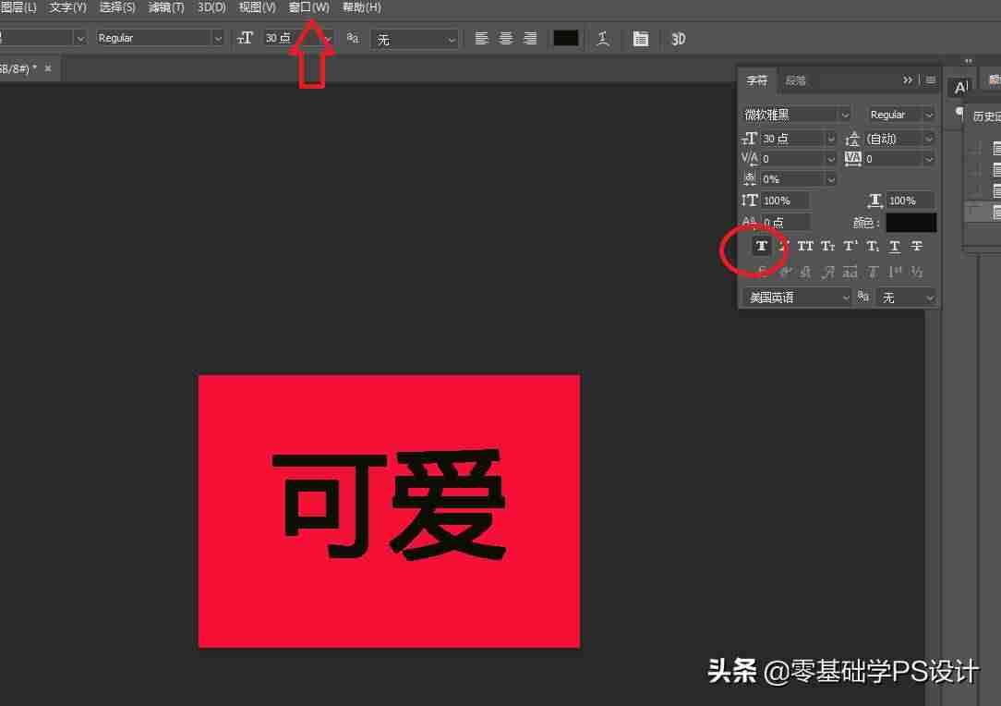This screenshot has height=706, width=1001.
Task: Click OpenType fractions ½ icon
Action: pyautogui.click(x=917, y=273)
